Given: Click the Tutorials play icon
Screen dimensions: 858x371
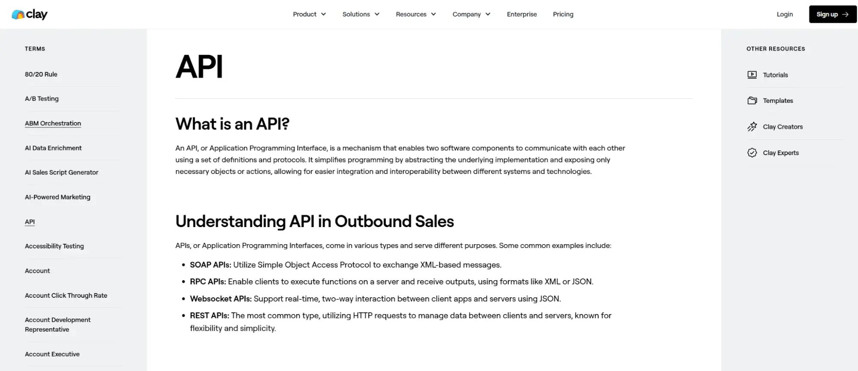Looking at the screenshot, I should point(752,75).
